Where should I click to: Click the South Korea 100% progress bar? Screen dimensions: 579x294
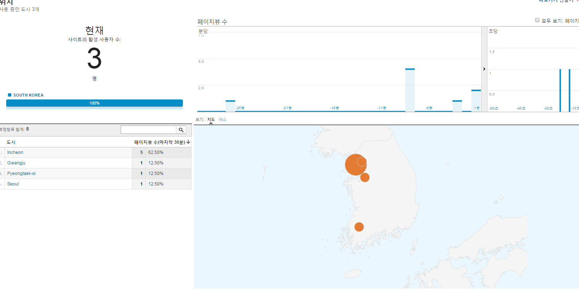coord(95,103)
